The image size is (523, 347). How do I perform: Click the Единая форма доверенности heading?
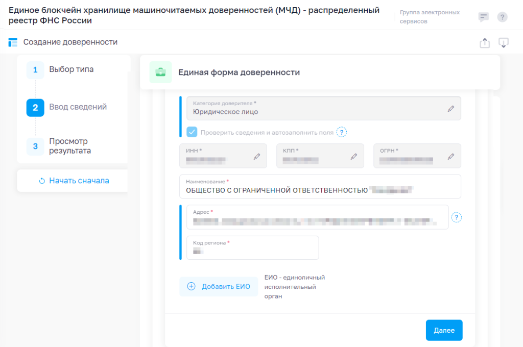point(239,72)
